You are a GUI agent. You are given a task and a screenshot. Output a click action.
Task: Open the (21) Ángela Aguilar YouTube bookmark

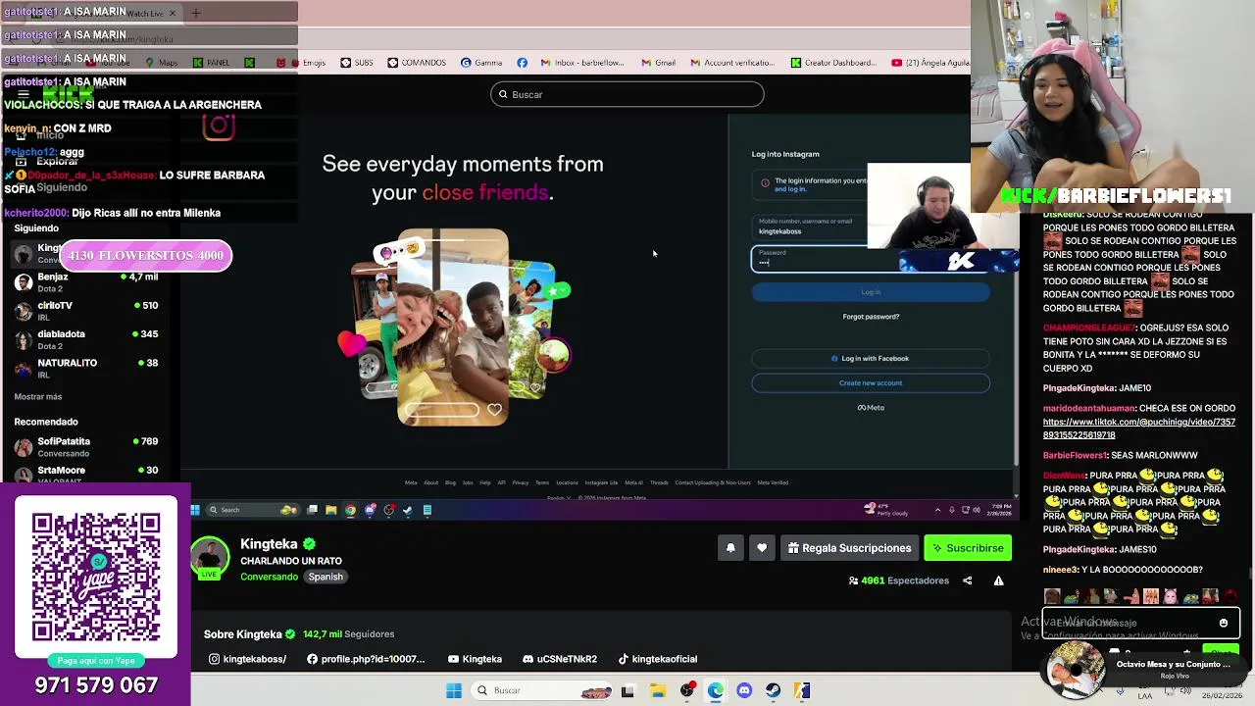click(930, 63)
